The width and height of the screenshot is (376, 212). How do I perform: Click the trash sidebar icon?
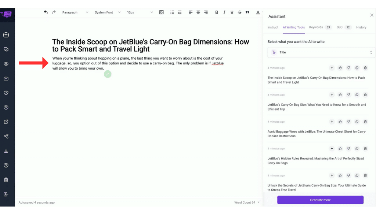coord(6,180)
